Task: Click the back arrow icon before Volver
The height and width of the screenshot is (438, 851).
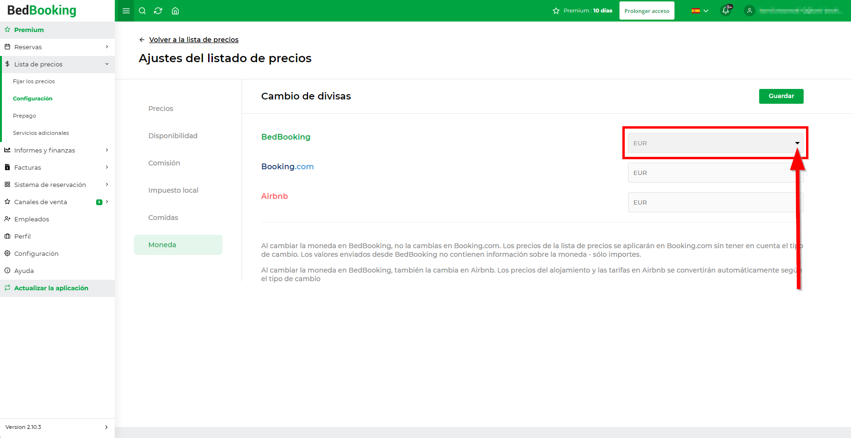Action: point(142,40)
